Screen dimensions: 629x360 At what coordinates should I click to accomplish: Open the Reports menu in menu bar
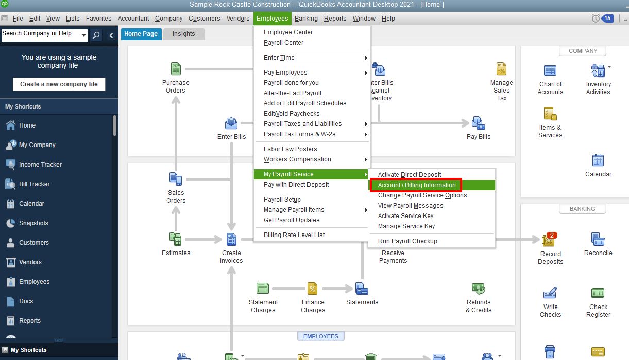(335, 19)
